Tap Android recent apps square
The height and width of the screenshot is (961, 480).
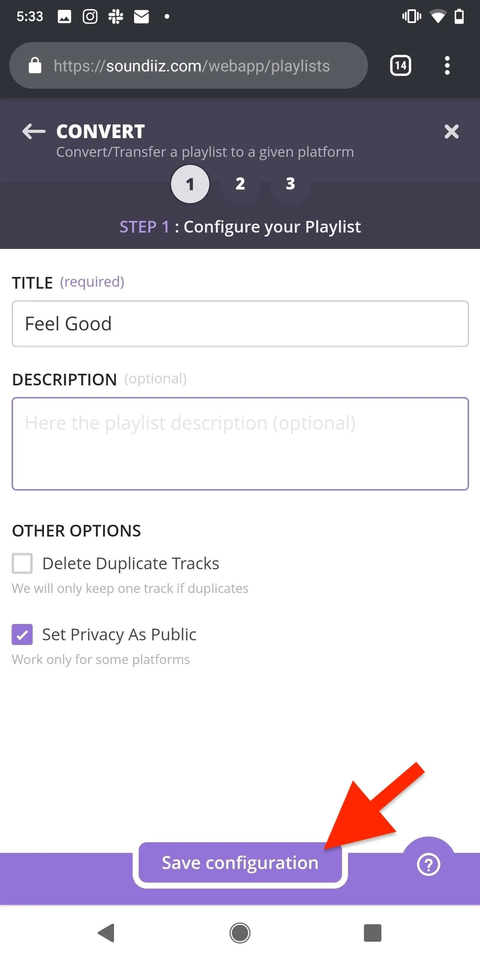click(372, 933)
